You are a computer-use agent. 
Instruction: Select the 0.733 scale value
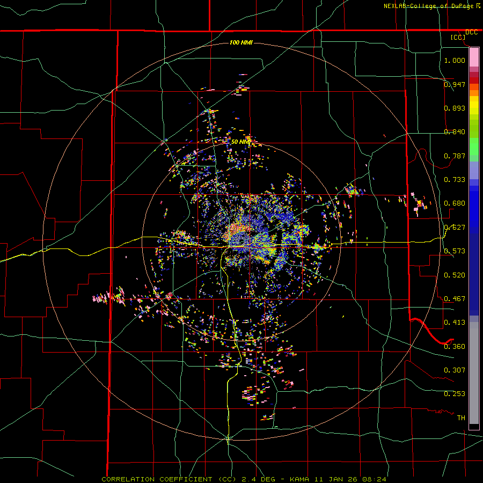coord(455,179)
